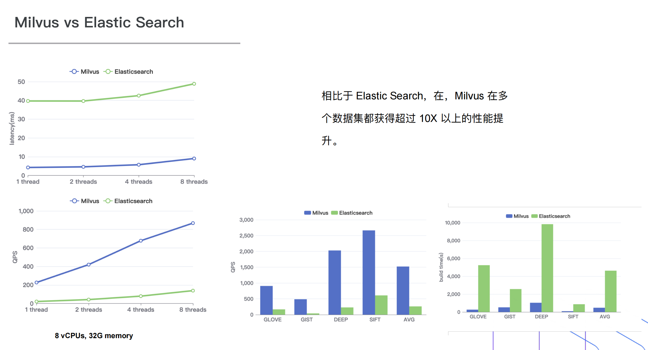Click 'DEEP' category label in build time chart
This screenshot has height=350, width=648.
541,317
